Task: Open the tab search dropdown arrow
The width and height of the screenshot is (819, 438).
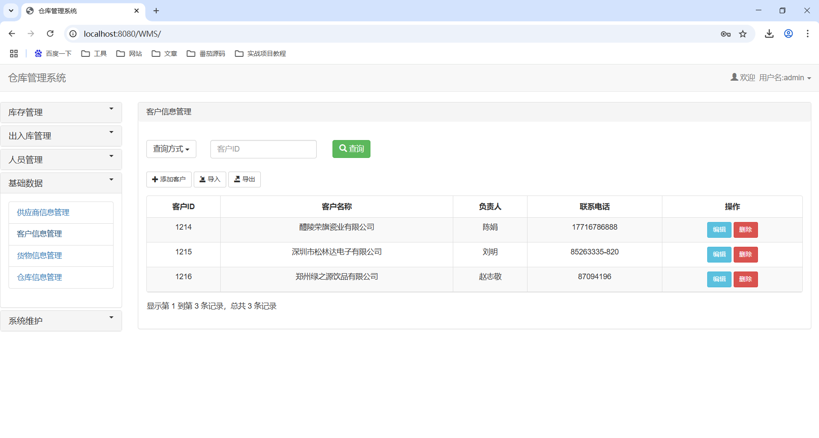Action: [x=11, y=11]
